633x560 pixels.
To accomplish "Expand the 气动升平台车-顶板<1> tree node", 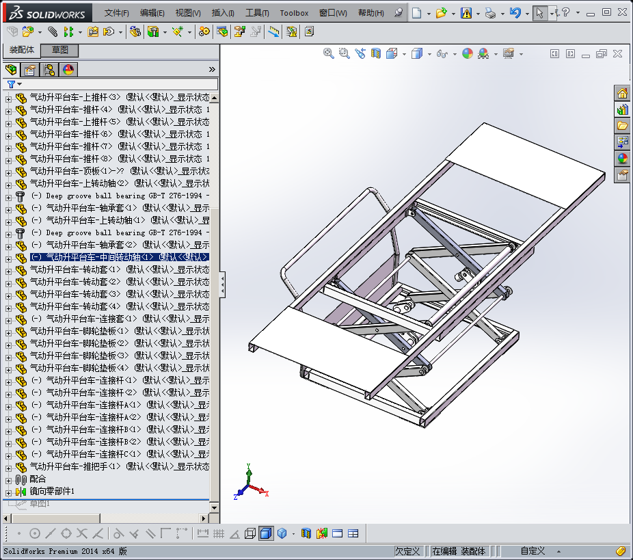I will [x=8, y=172].
